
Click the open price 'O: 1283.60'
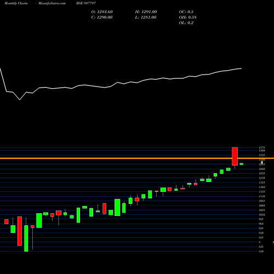pyautogui.click(x=102, y=12)
